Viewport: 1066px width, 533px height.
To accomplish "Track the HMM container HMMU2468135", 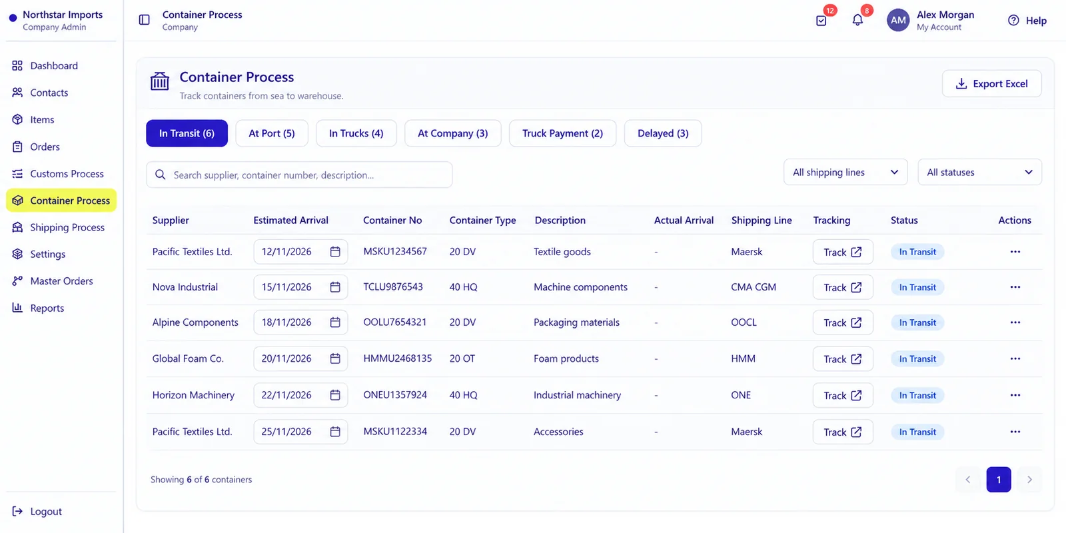I will point(843,358).
